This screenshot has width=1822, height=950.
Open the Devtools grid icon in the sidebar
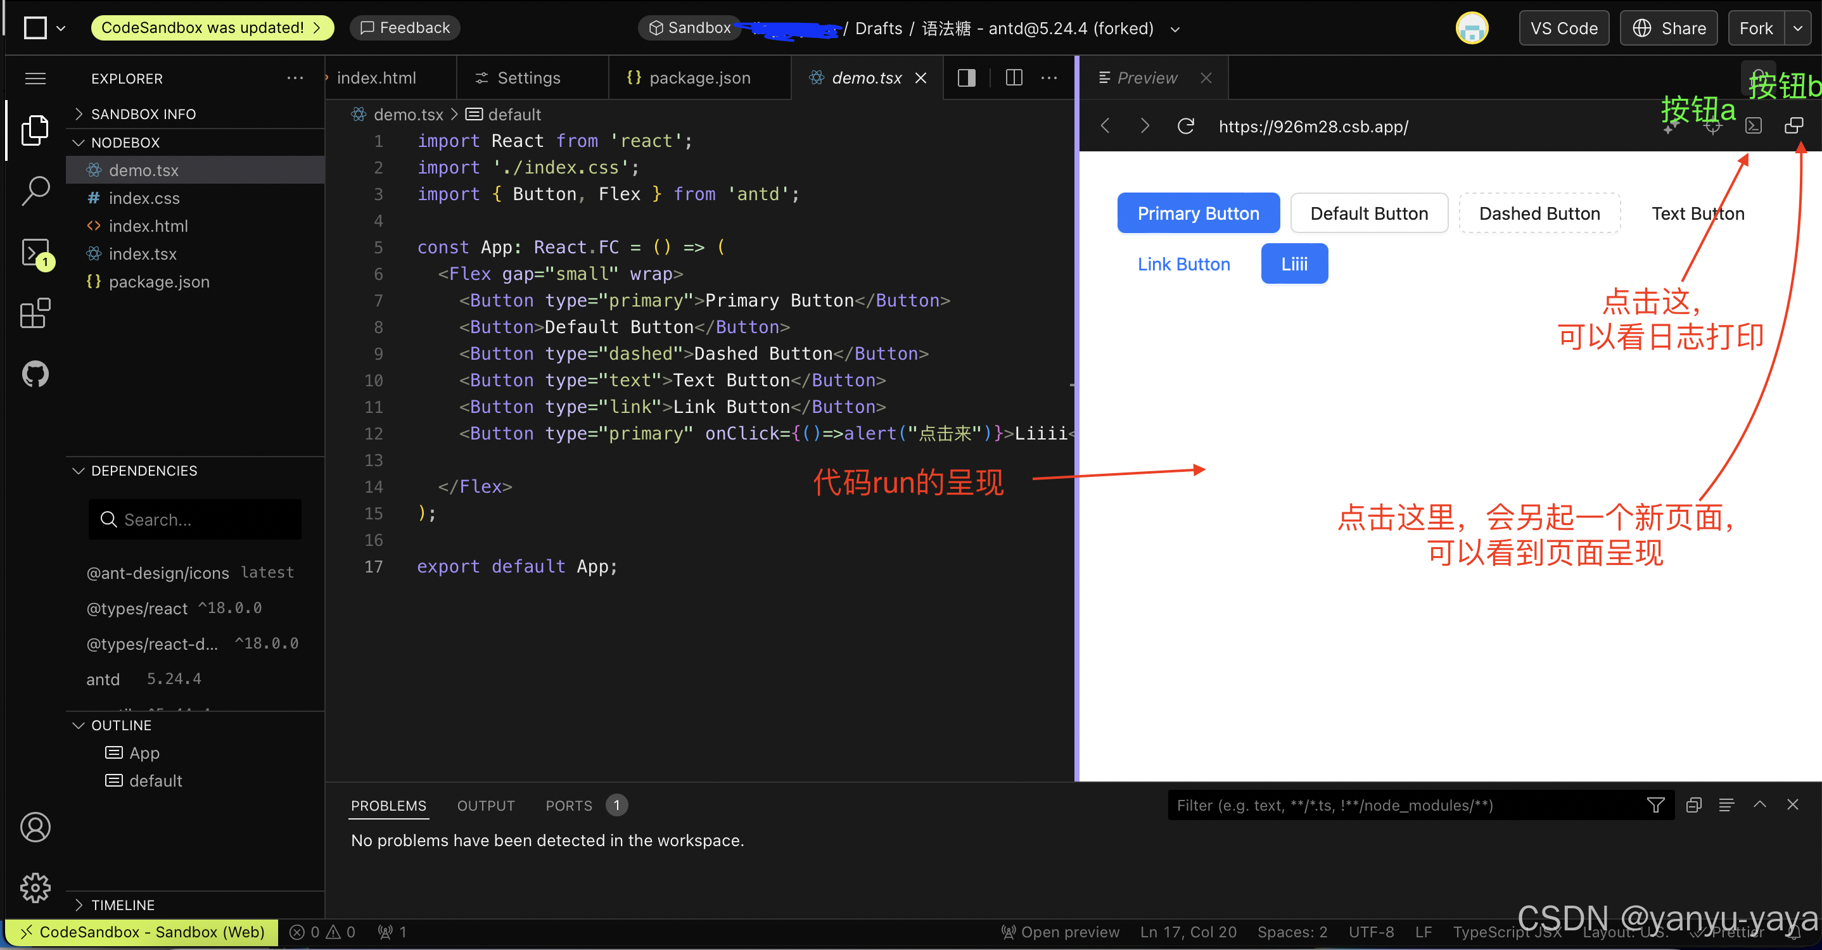coord(35,313)
